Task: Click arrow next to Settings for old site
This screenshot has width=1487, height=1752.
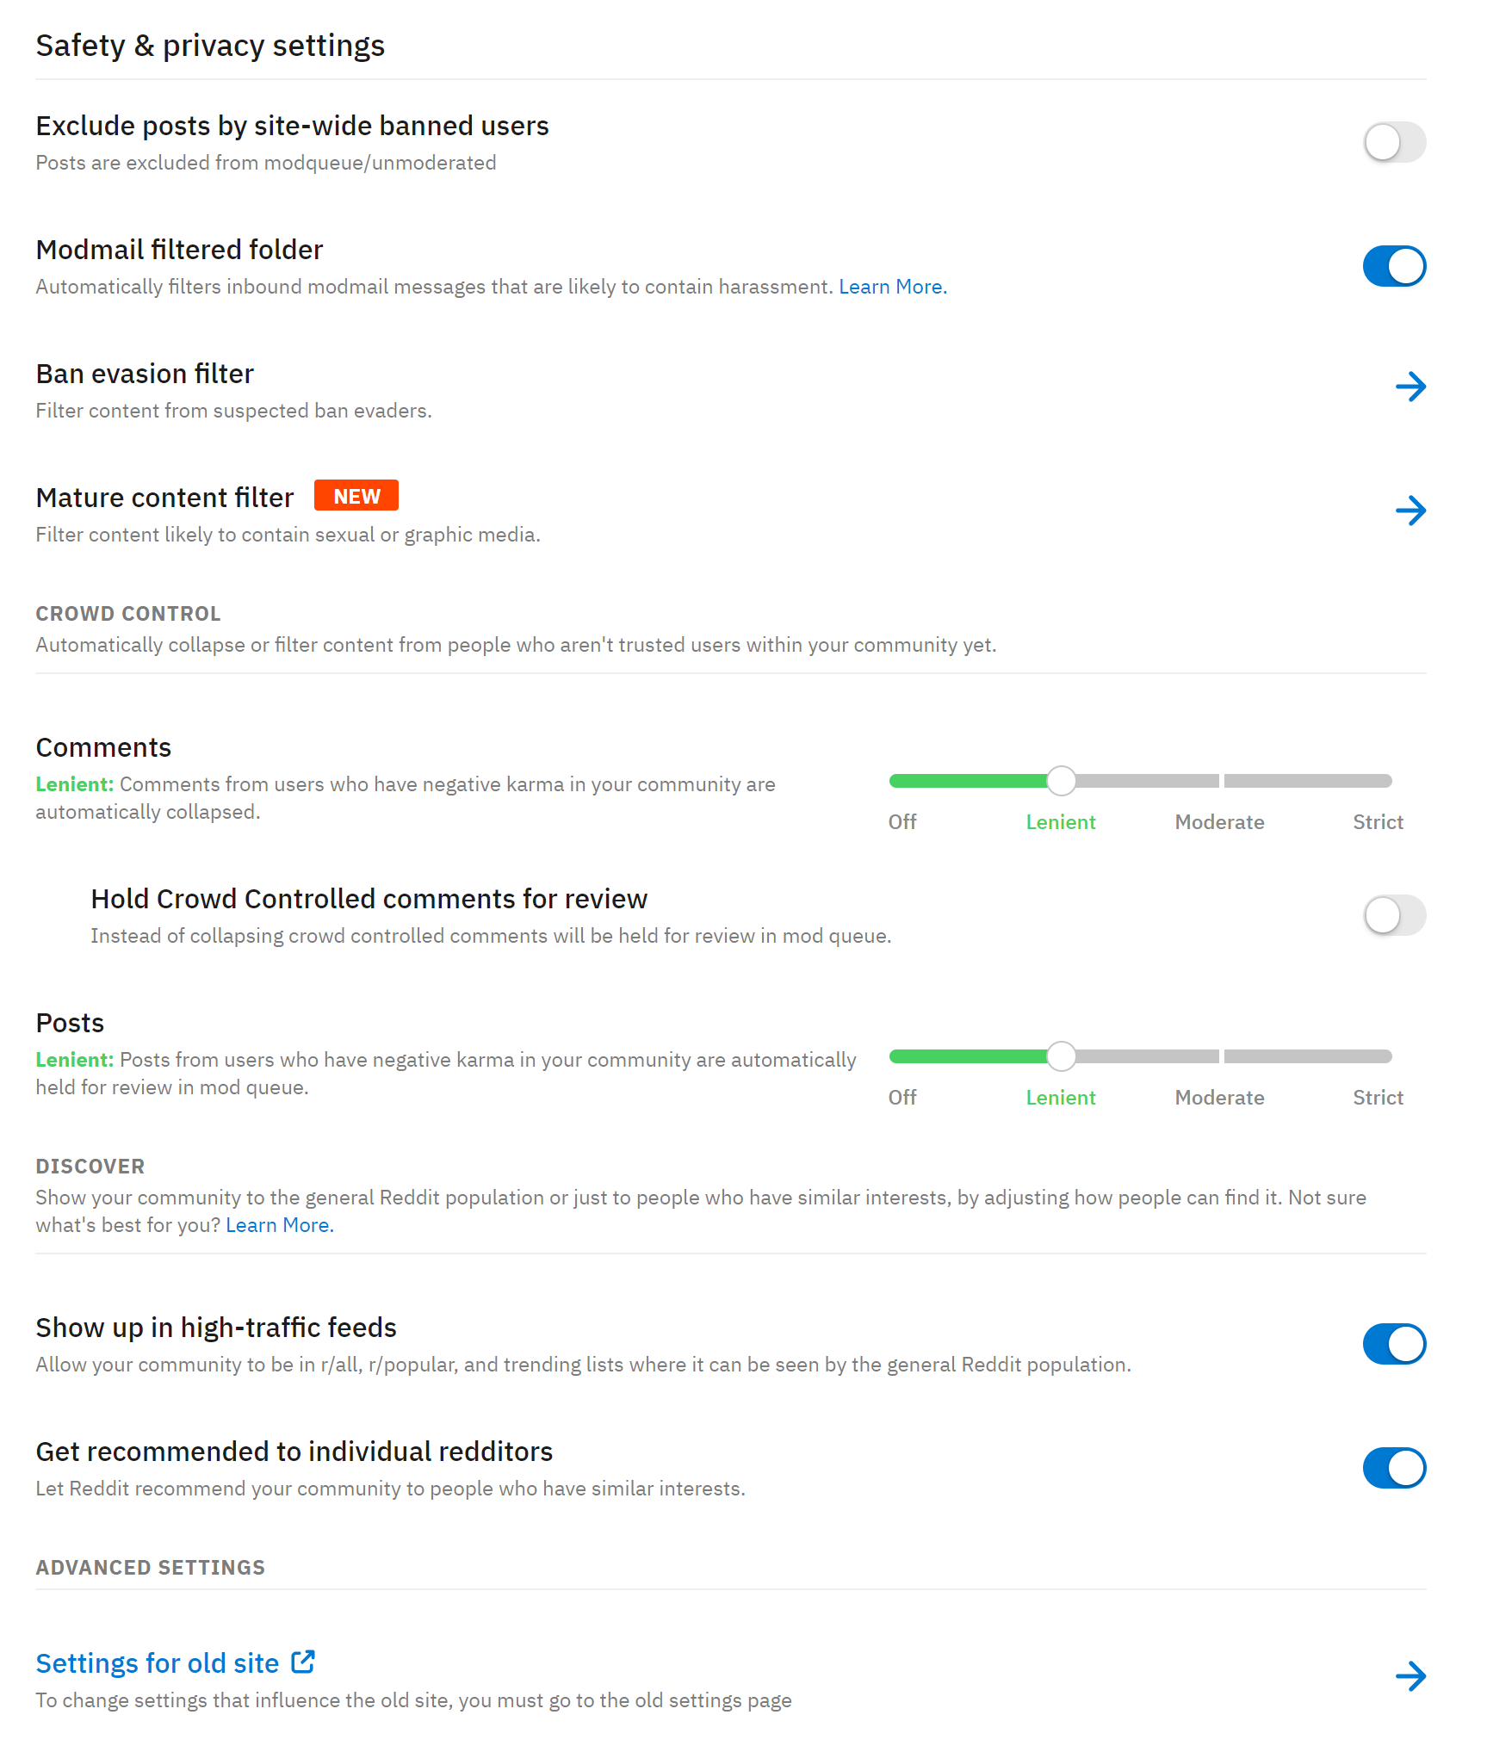Action: pos(1410,1675)
